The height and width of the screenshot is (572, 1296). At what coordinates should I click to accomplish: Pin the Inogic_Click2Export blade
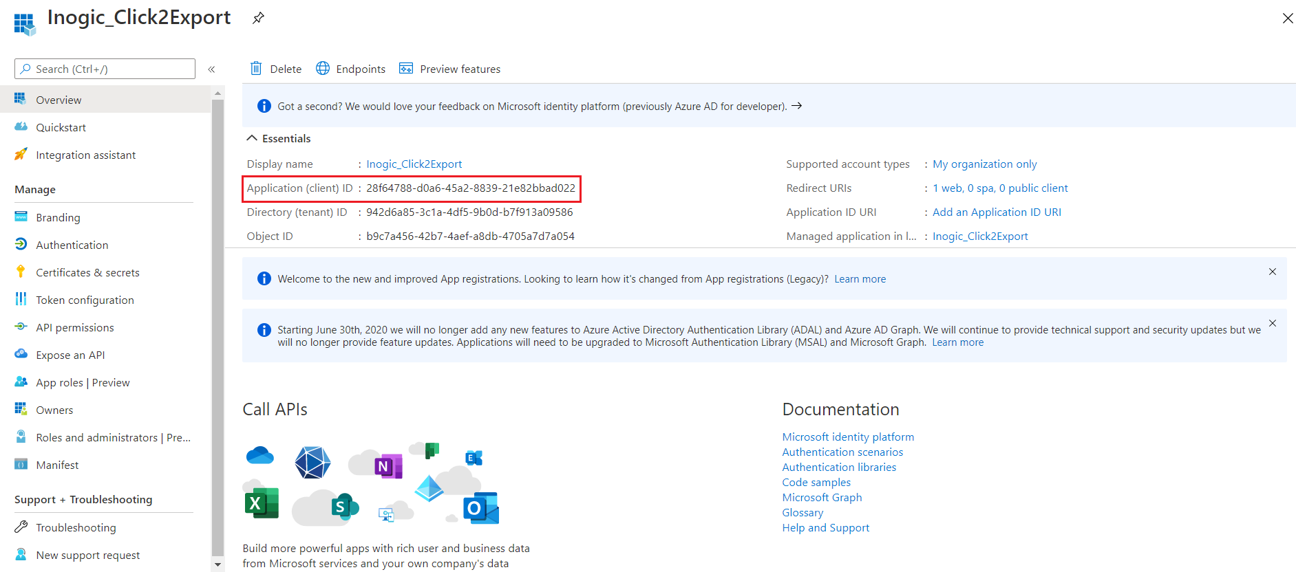point(258,18)
